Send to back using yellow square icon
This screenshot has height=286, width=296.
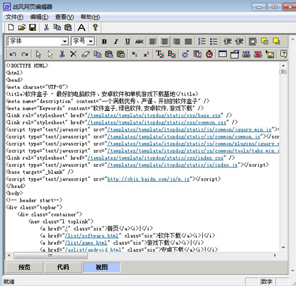[x=277, y=41]
